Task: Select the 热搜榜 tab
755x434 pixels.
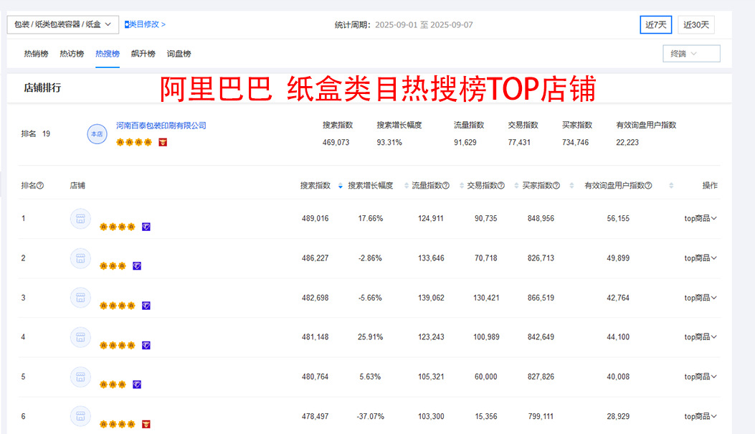Action: pyautogui.click(x=108, y=54)
